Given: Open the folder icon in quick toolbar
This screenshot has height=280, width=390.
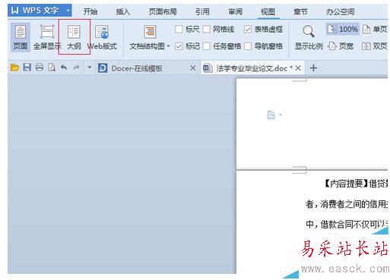Looking at the screenshot, I should [x=14, y=68].
